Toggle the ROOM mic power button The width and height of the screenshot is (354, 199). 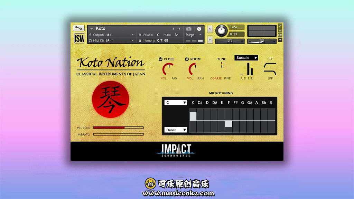tap(187, 59)
